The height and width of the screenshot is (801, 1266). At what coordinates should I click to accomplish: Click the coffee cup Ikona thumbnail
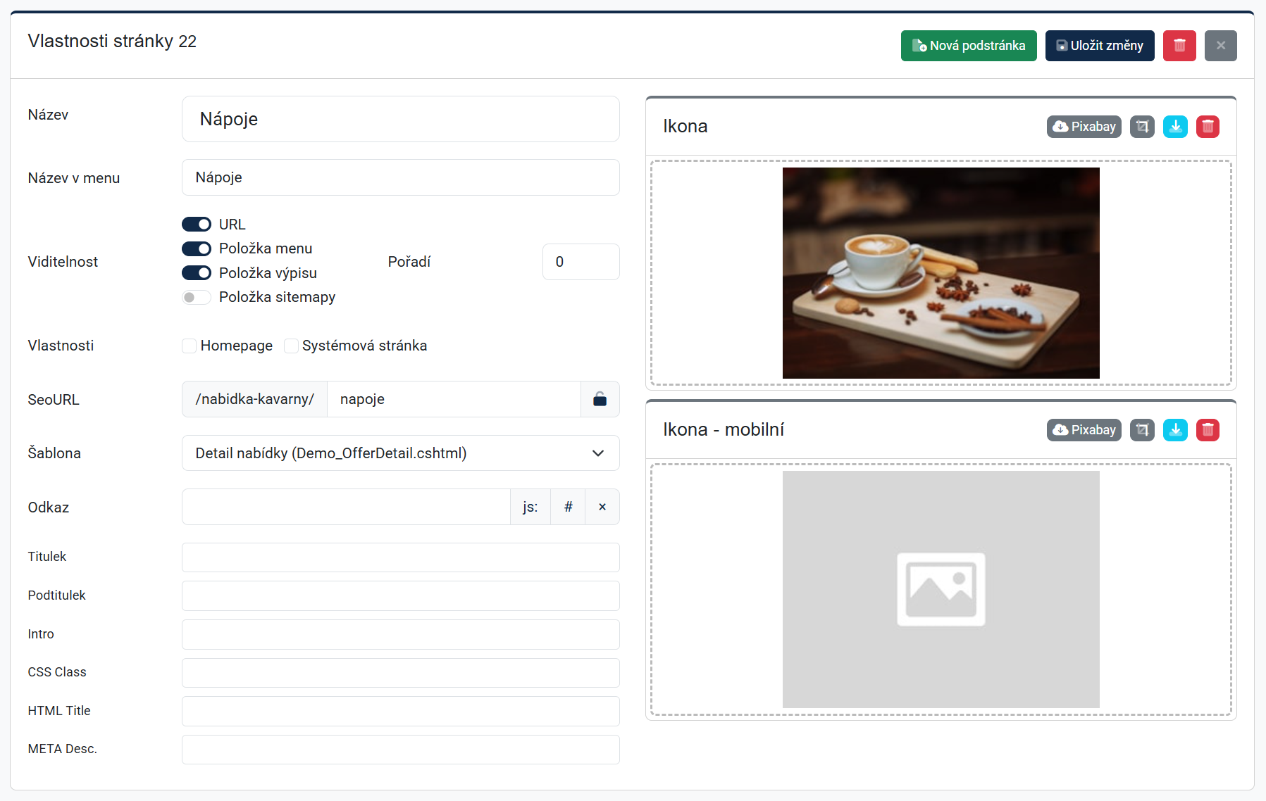click(941, 273)
